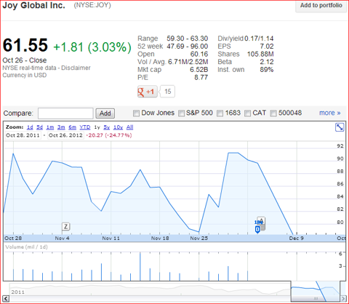
Task: Click the Nov 18 date label on axis
Action: tap(160, 239)
